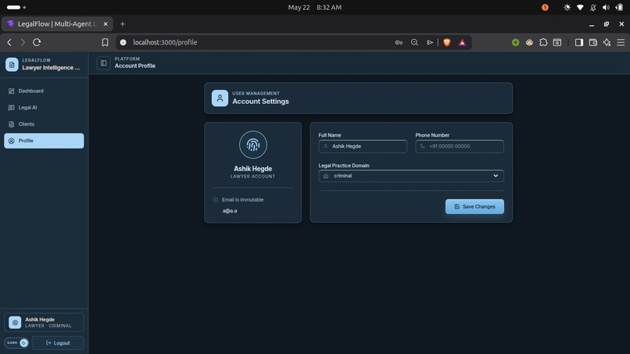
Task: Collapse sidebar with the panel toggle icon
Action: [x=104, y=63]
